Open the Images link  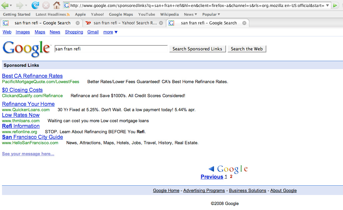pyautogui.click(x=23, y=32)
